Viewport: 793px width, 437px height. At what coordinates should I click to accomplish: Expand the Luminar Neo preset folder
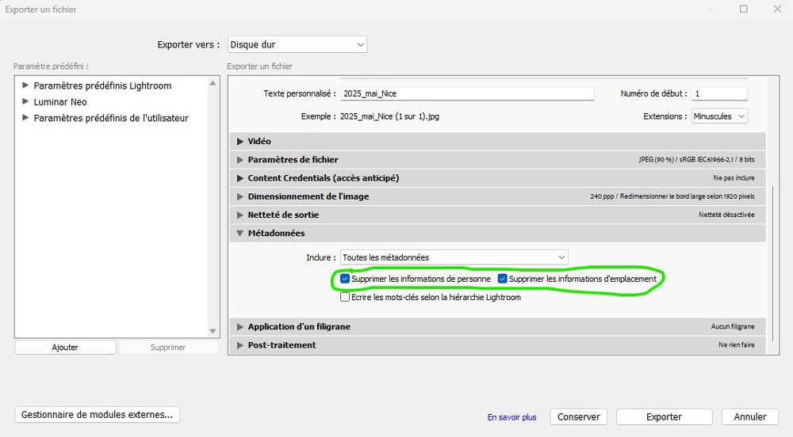[26, 102]
